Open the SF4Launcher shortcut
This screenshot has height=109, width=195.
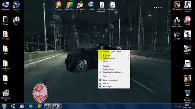click(x=177, y=6)
